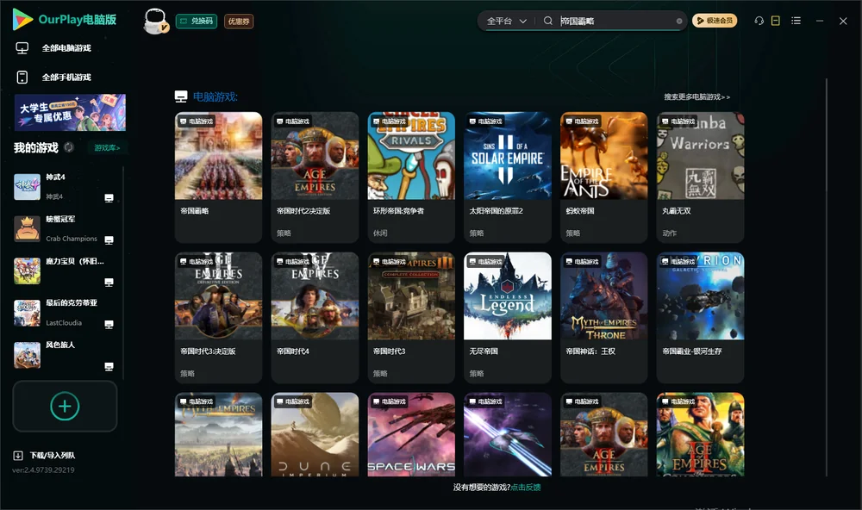This screenshot has width=862, height=510.
Task: Open the Myth of Empires cover in the third row
Action: pyautogui.click(x=218, y=434)
